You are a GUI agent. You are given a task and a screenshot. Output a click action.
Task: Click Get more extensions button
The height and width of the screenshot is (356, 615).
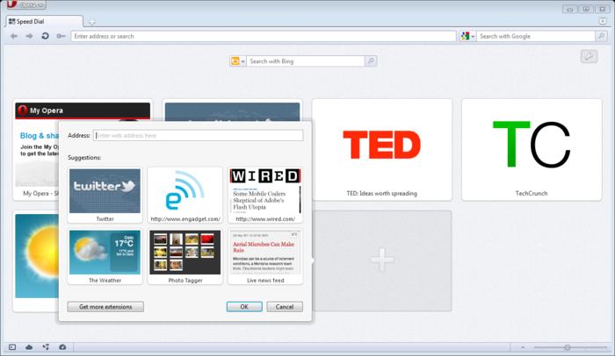pyautogui.click(x=105, y=307)
